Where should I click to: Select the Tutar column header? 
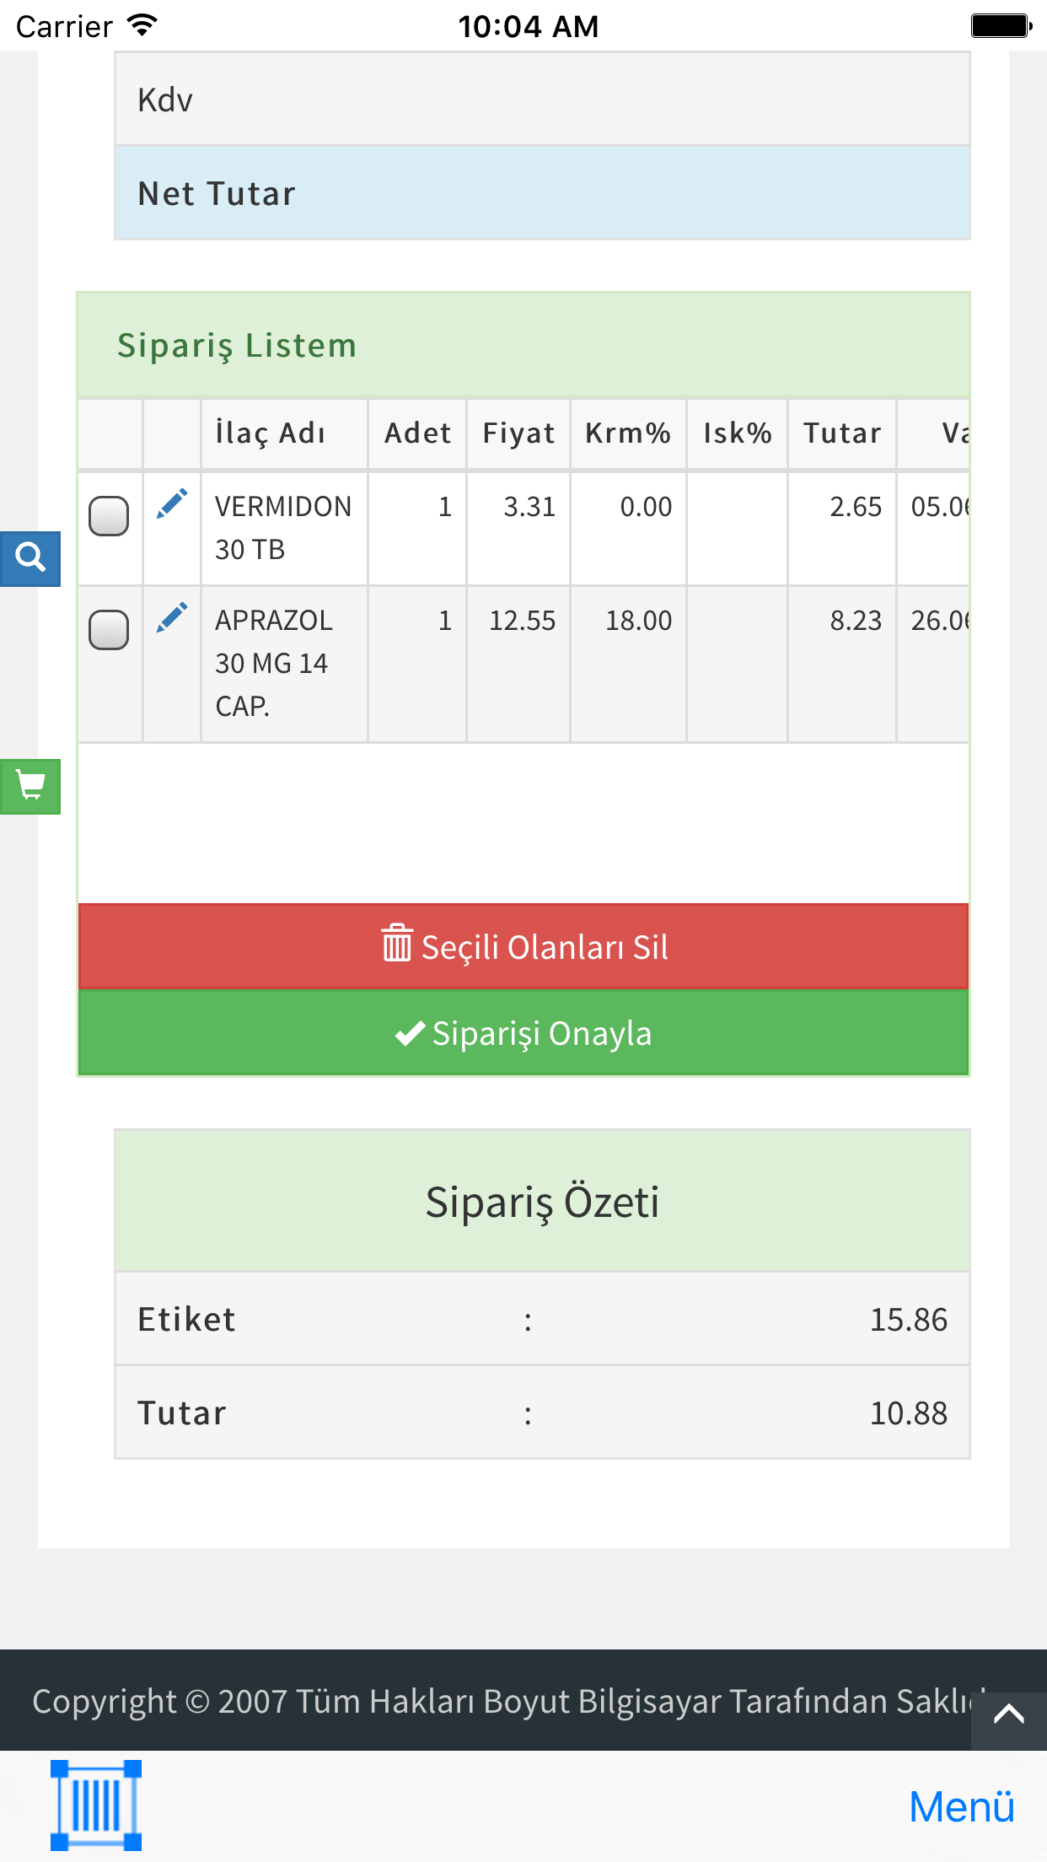(842, 433)
